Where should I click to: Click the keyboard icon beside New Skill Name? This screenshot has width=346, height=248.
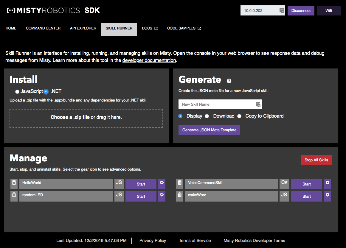[258, 104]
